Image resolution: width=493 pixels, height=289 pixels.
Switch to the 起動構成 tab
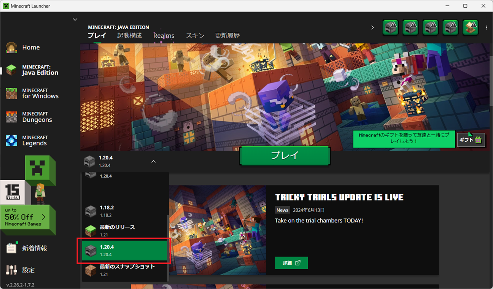(x=129, y=36)
